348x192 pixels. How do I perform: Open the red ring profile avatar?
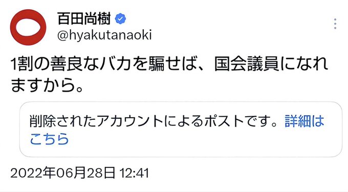pyautogui.click(x=28, y=28)
